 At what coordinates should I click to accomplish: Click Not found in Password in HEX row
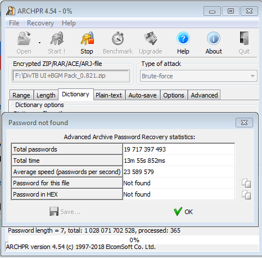click(137, 194)
